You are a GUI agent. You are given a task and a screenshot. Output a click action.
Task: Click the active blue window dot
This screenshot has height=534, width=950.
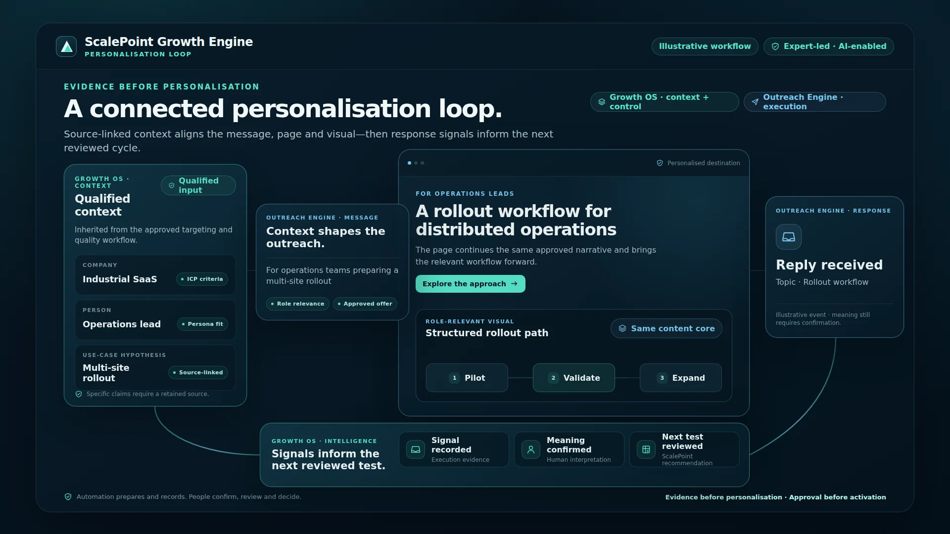409,163
